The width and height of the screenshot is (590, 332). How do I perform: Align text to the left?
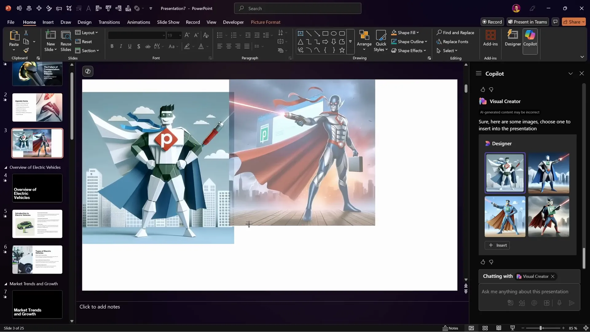pos(220,46)
